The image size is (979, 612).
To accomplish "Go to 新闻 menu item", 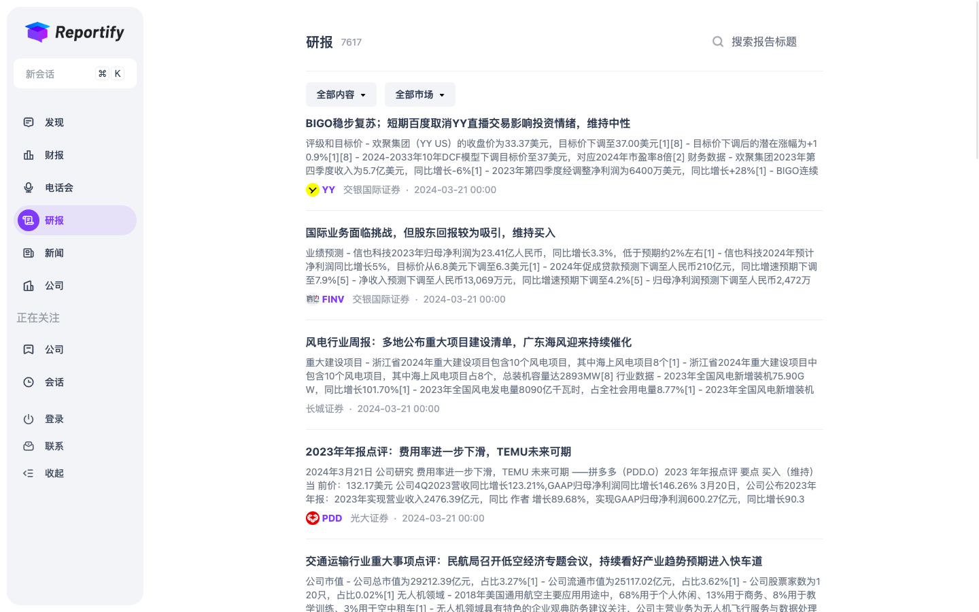I will [x=75, y=253].
